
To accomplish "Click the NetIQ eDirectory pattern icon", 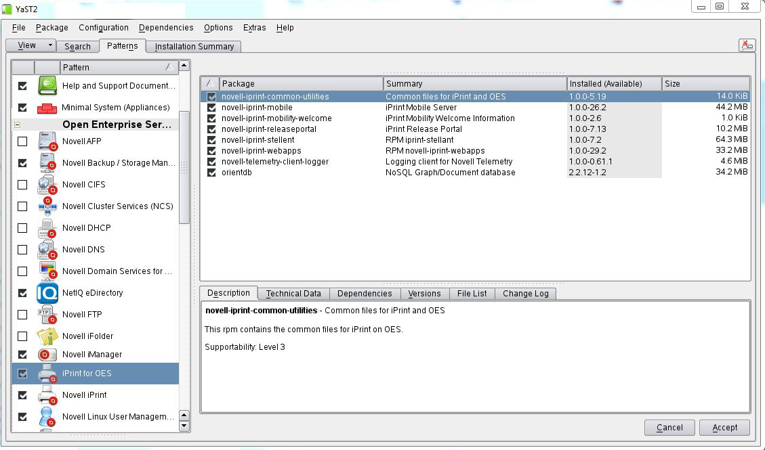I will tap(47, 293).
